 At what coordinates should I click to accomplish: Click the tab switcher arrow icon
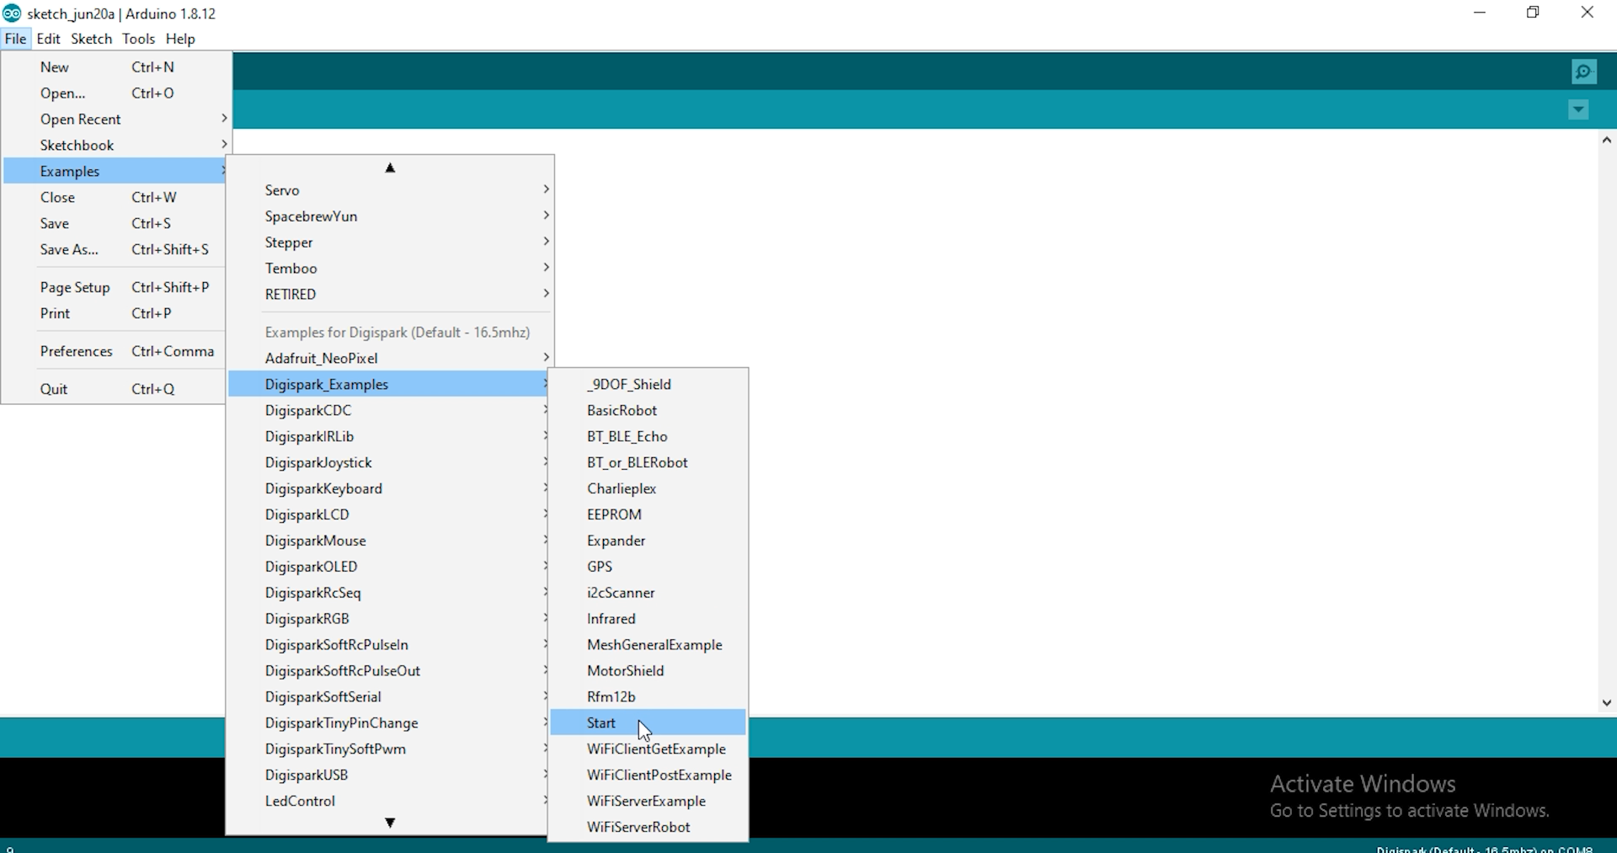pos(1578,109)
